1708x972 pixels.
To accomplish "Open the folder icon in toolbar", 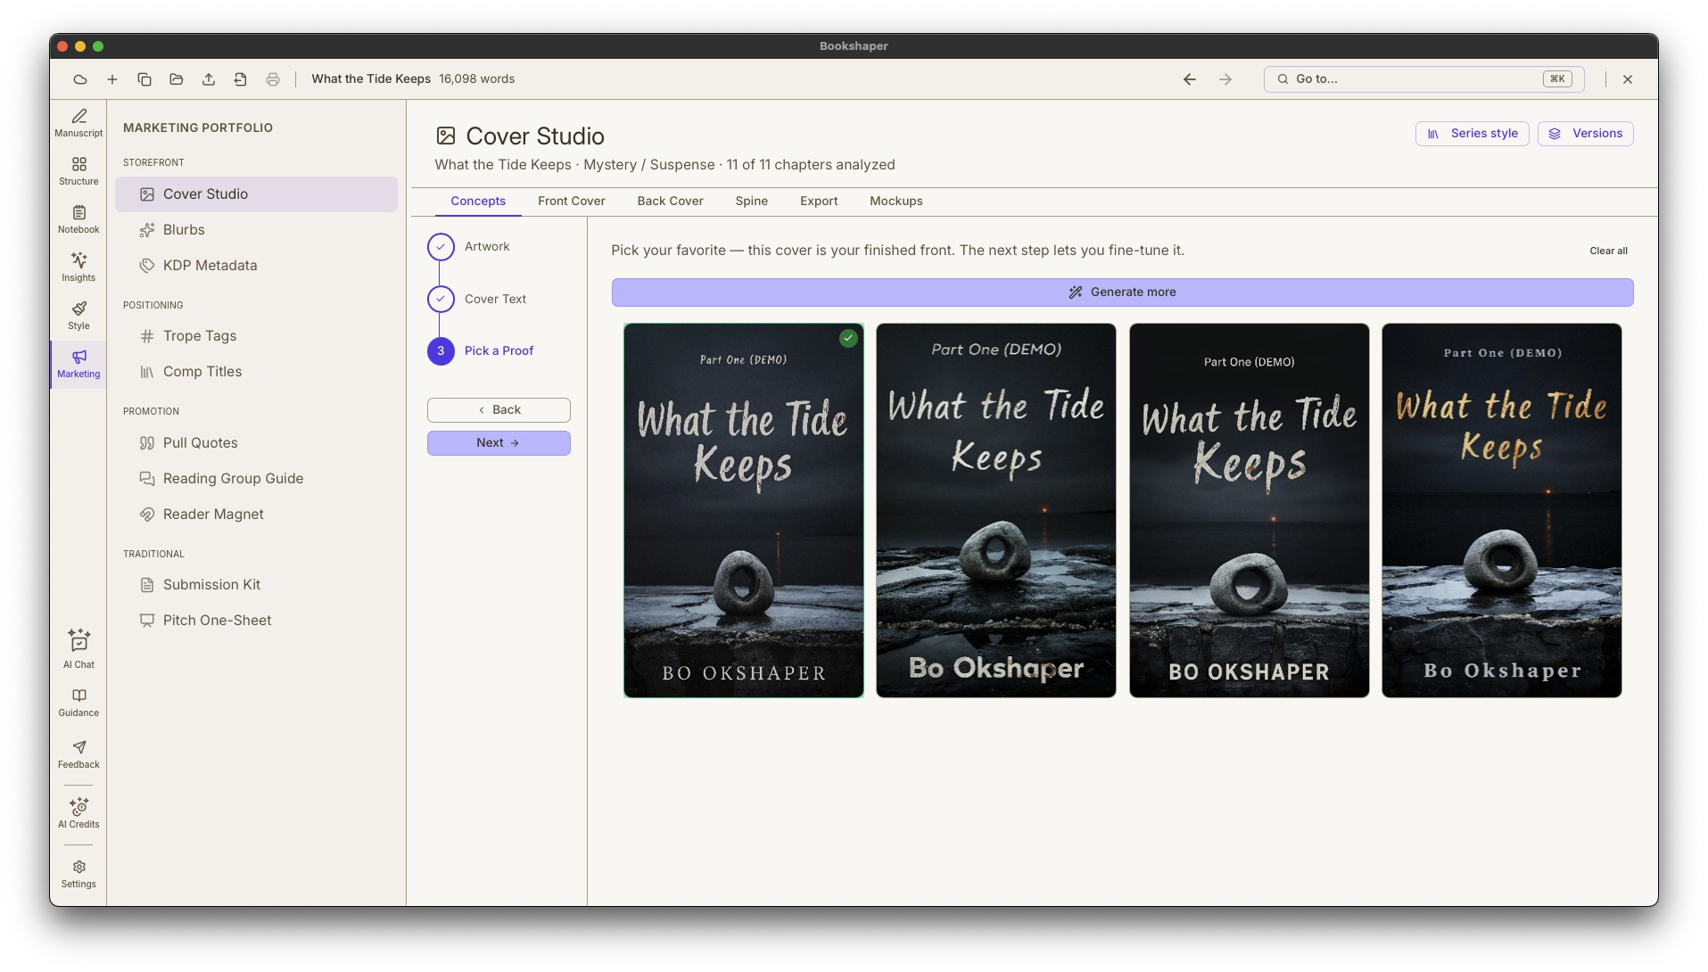I will point(177,79).
